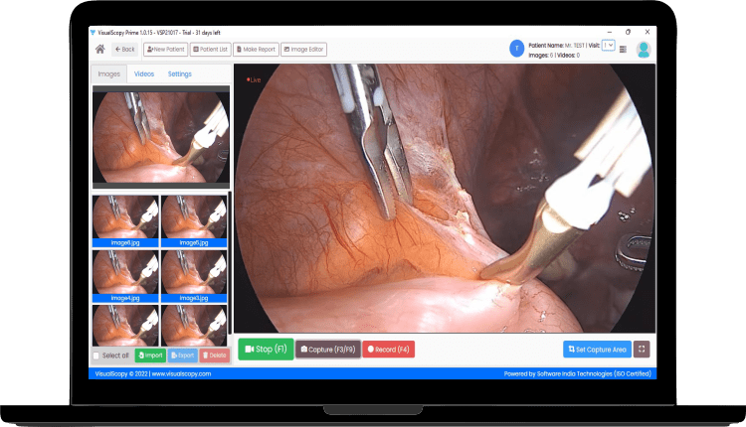
Task: Click Make Report in the toolbar
Action: pos(256,49)
